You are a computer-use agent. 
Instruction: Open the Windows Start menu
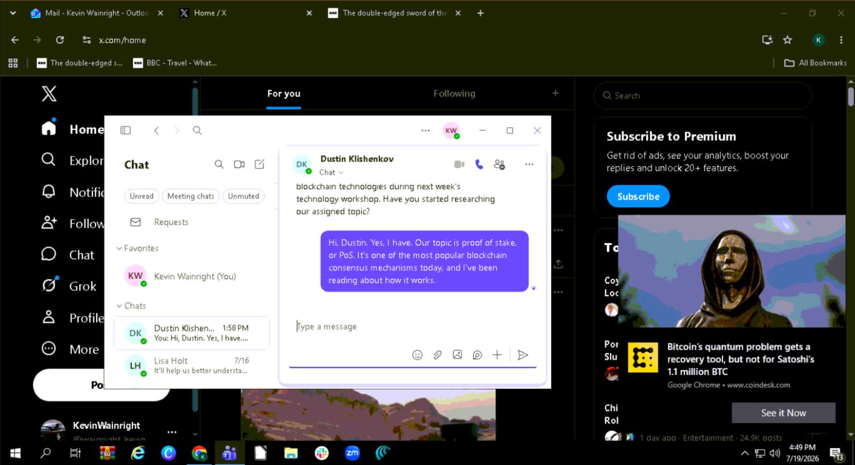point(15,453)
